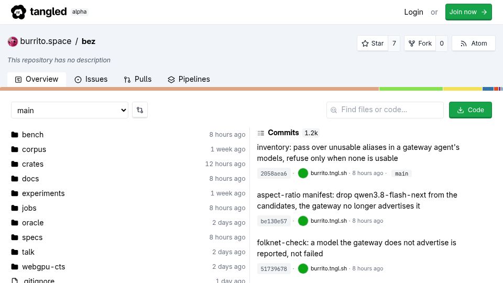This screenshot has height=283, width=503.
Task: Click the fork count 0
Action: [x=441, y=43]
